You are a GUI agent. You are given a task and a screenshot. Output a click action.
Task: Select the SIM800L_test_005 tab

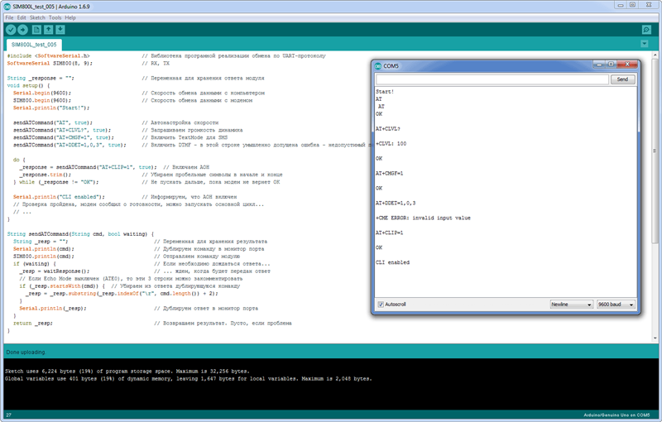pos(33,44)
